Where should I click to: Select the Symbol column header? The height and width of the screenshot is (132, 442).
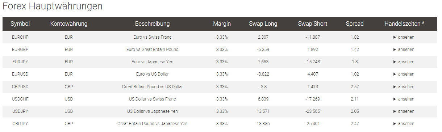tap(20, 24)
